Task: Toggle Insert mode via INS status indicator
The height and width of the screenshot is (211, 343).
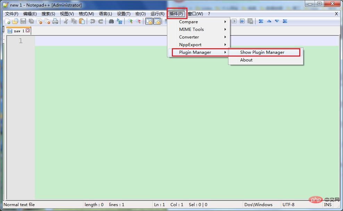Action: 328,204
